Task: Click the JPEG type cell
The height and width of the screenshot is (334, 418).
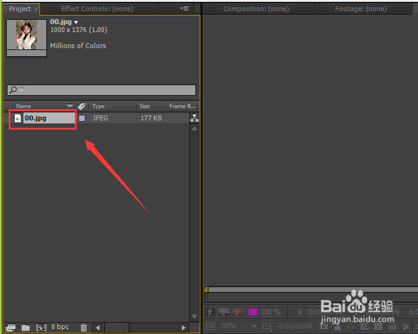Action: (x=100, y=118)
